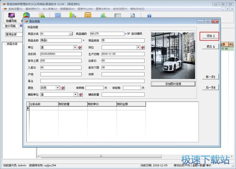Click the 隐藏导航 monitor toolbar icon
Screen dimensions: 236x169
click(x=11, y=16)
